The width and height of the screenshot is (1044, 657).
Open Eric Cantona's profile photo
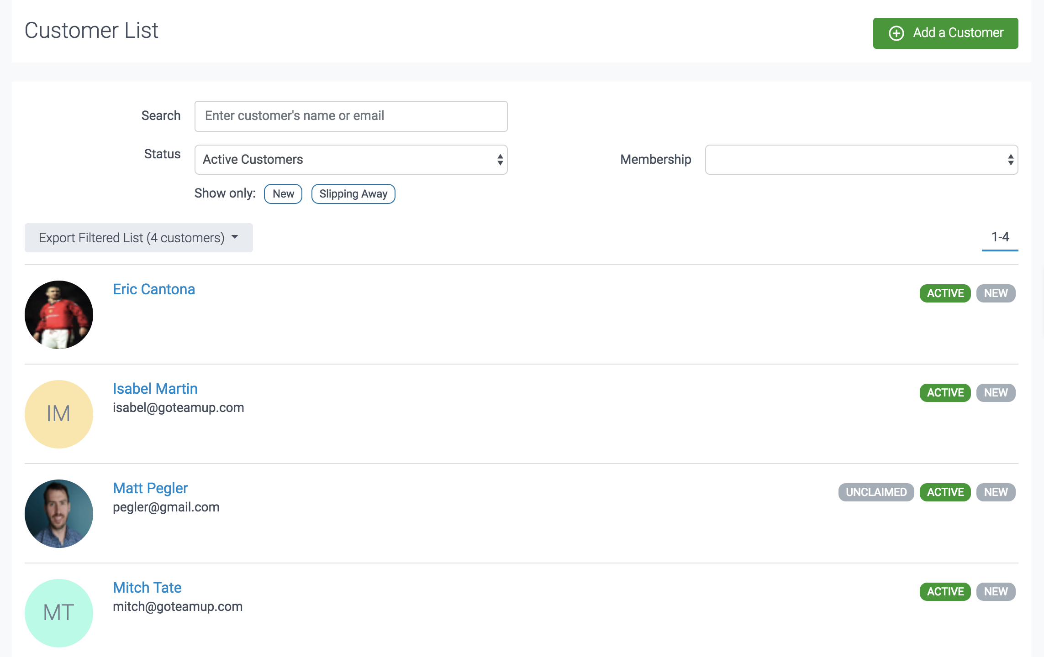point(59,315)
